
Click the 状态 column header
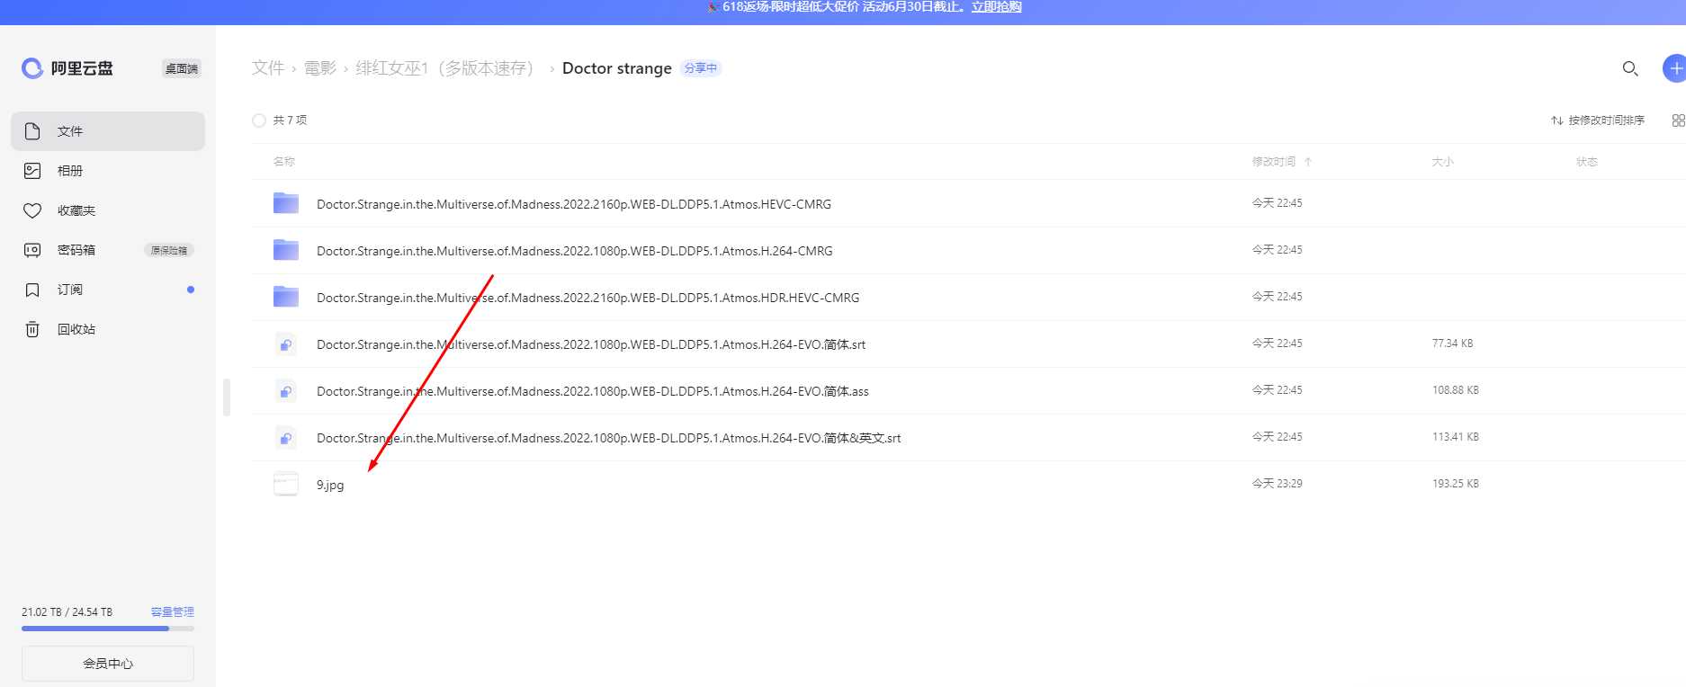tap(1587, 162)
